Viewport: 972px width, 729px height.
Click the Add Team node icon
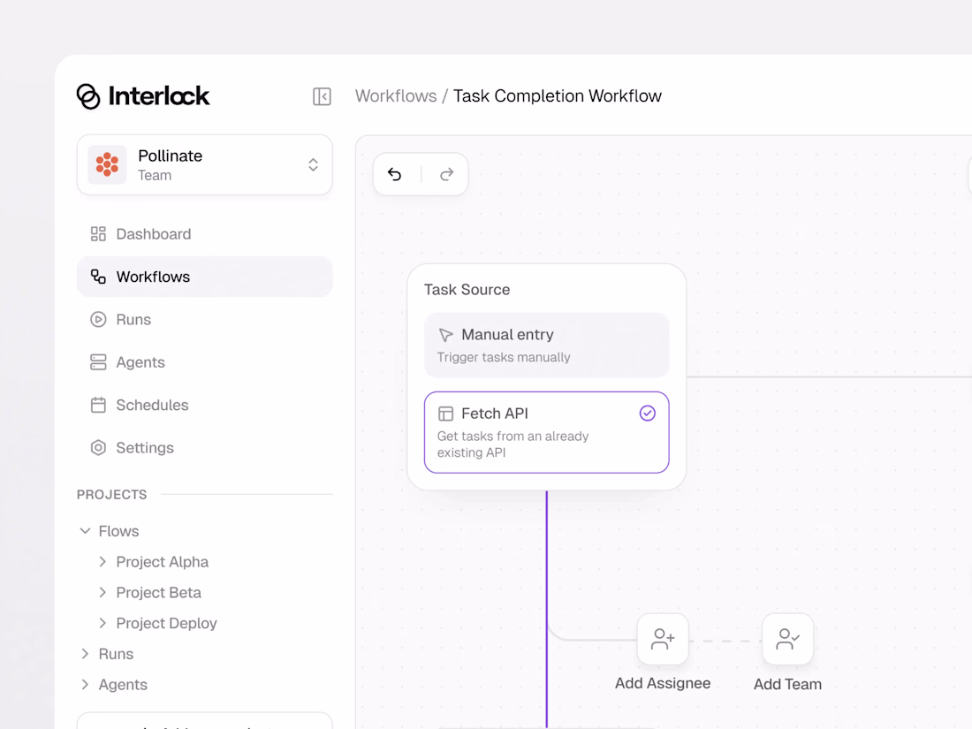click(x=787, y=639)
